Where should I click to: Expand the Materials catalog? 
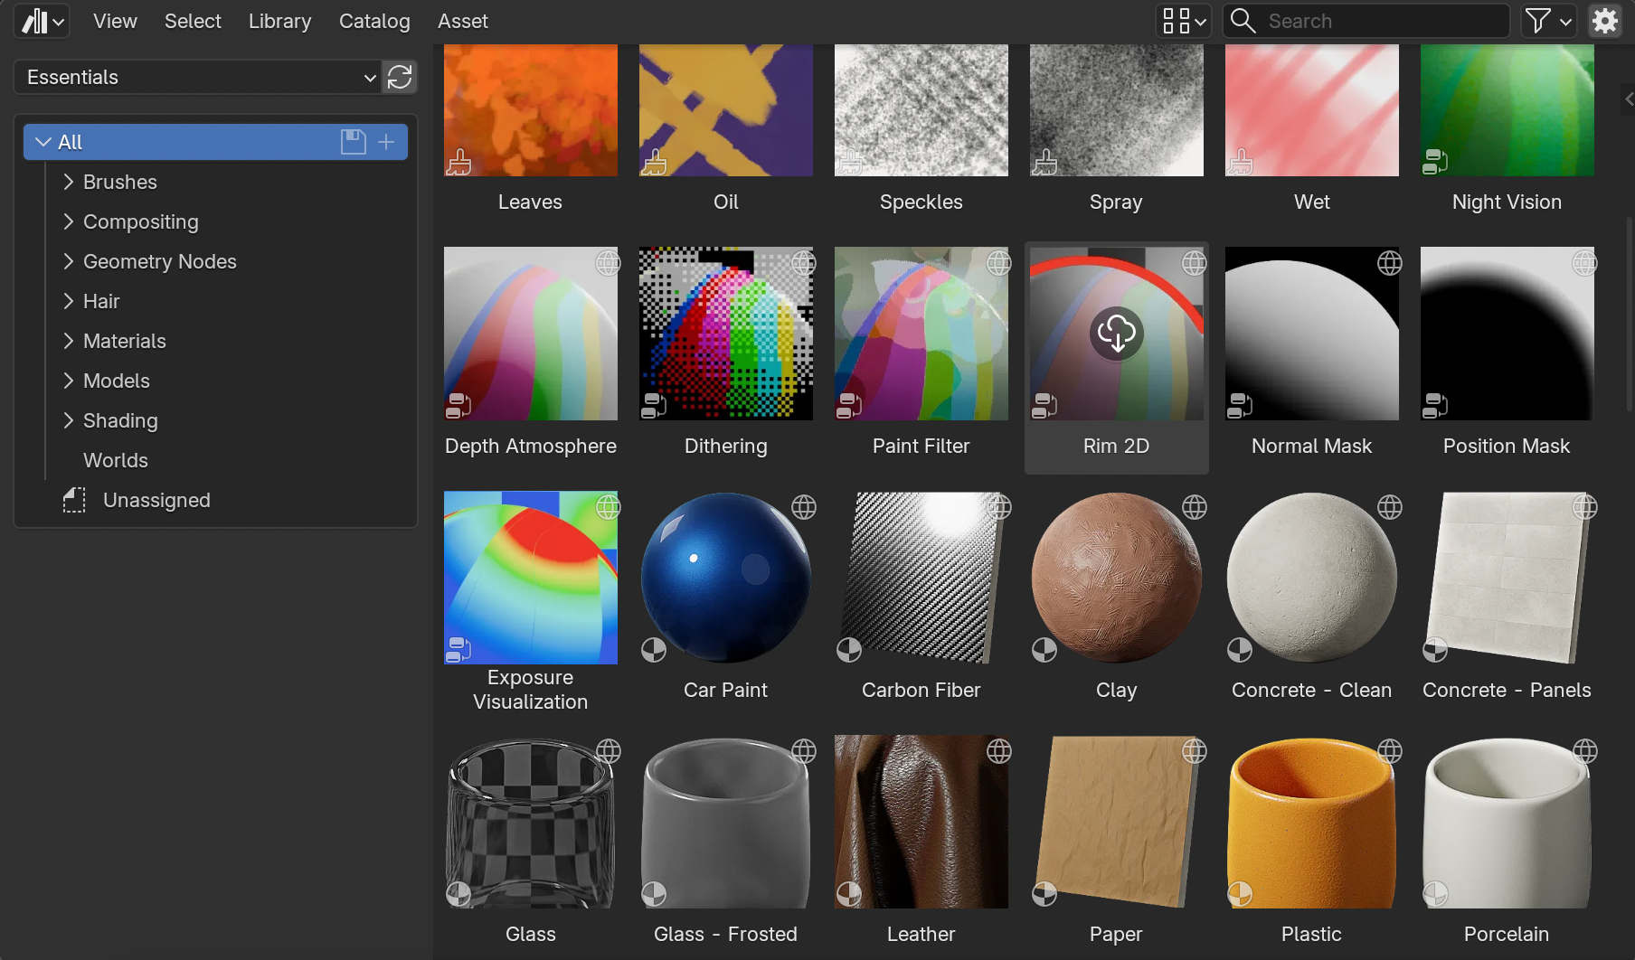(x=68, y=341)
